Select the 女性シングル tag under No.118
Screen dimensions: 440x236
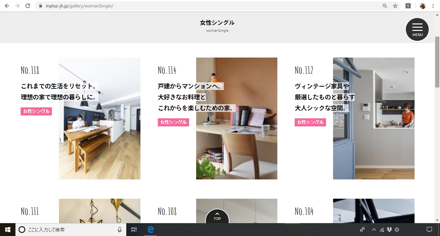36,111
